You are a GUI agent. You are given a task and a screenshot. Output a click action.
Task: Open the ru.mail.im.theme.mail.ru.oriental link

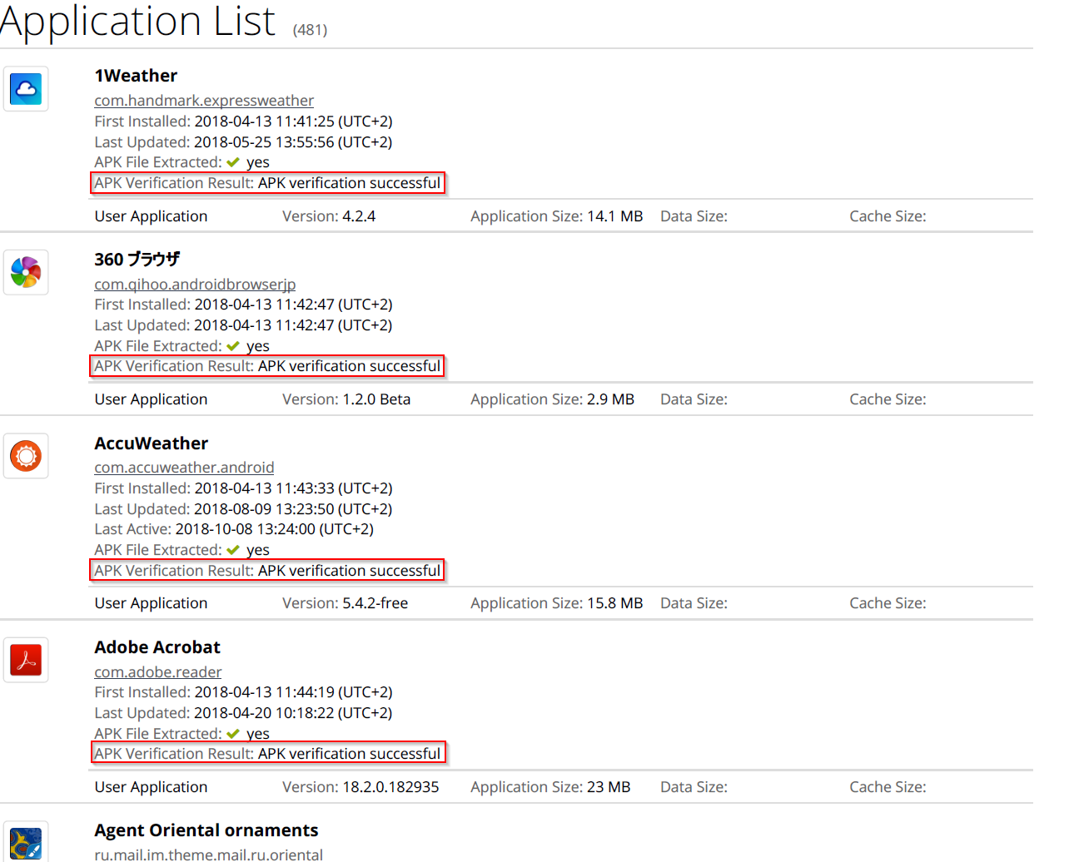208,854
